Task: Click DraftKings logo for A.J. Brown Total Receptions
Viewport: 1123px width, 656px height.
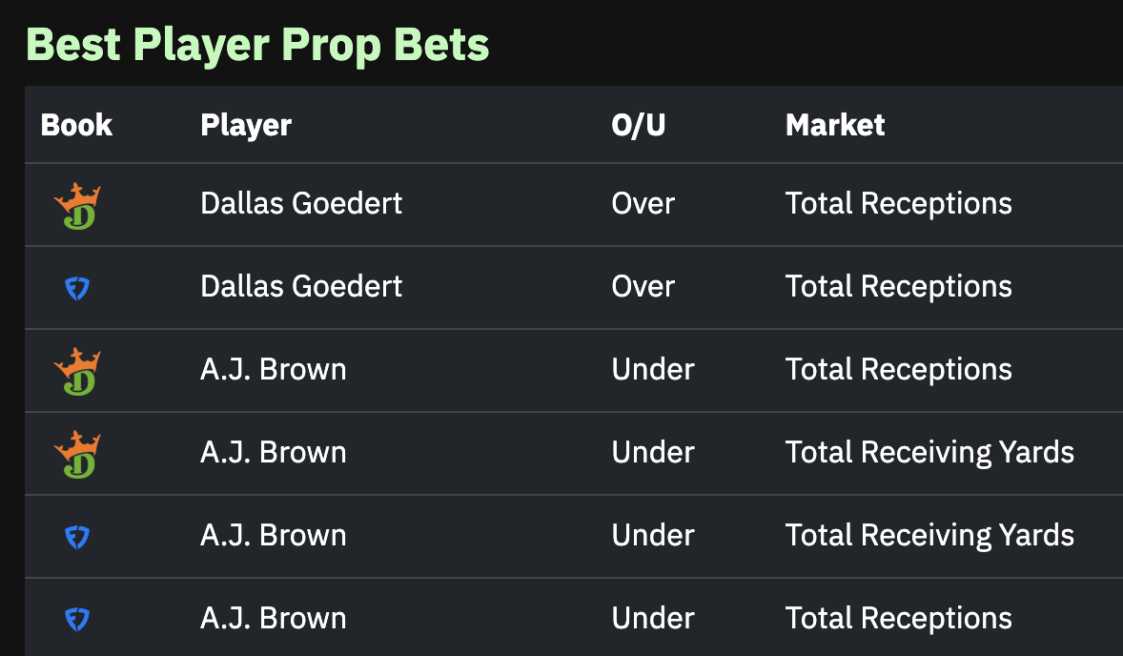Action: tap(77, 372)
